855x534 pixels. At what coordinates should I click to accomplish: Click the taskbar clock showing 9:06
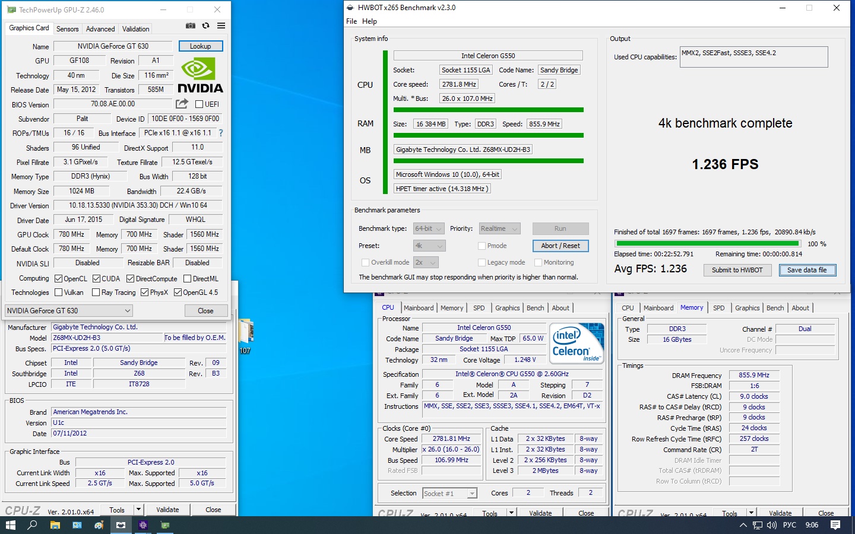[x=812, y=525]
